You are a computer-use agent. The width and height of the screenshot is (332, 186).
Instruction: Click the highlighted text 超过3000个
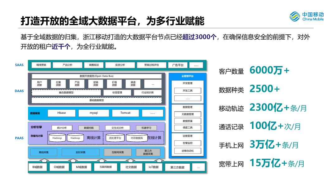click(199, 37)
